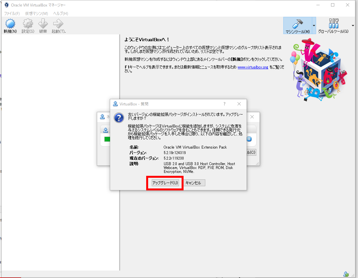Viewport: 358px width, 278px height.
Task: Click the 現在のバージョン: label
Action: point(144,158)
